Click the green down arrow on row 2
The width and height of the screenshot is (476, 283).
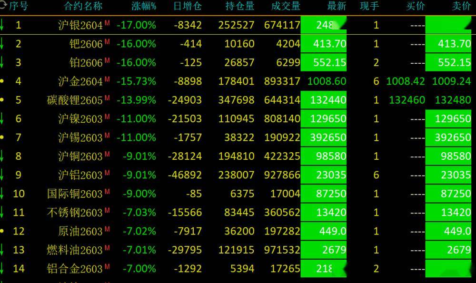[x=2, y=44]
